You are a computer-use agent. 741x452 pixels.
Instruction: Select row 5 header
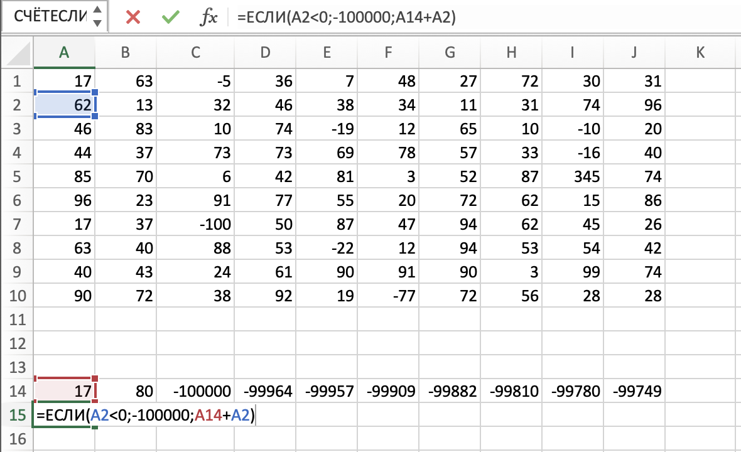coord(16,177)
